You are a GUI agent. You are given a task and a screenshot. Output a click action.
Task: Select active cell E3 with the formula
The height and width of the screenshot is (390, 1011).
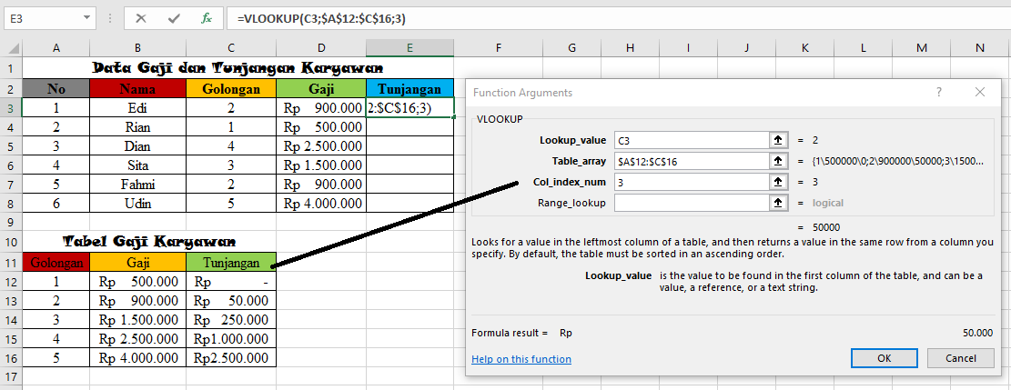[409, 107]
